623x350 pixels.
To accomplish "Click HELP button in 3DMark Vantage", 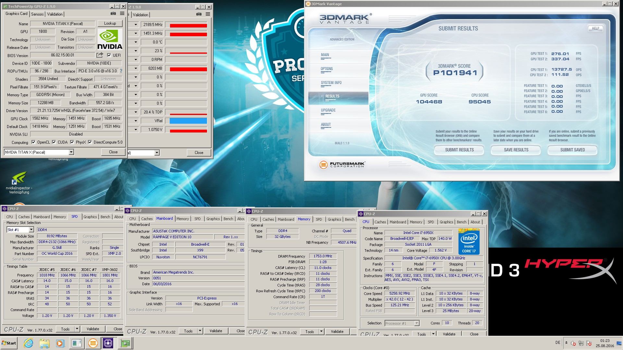I will coord(595,28).
